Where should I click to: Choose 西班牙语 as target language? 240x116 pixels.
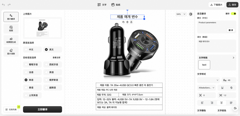(53, 64)
